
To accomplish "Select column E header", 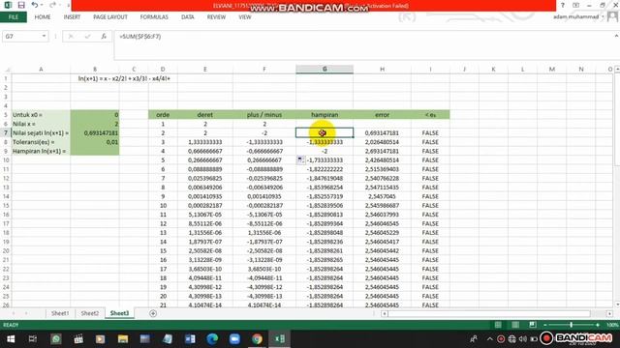I will coord(204,69).
